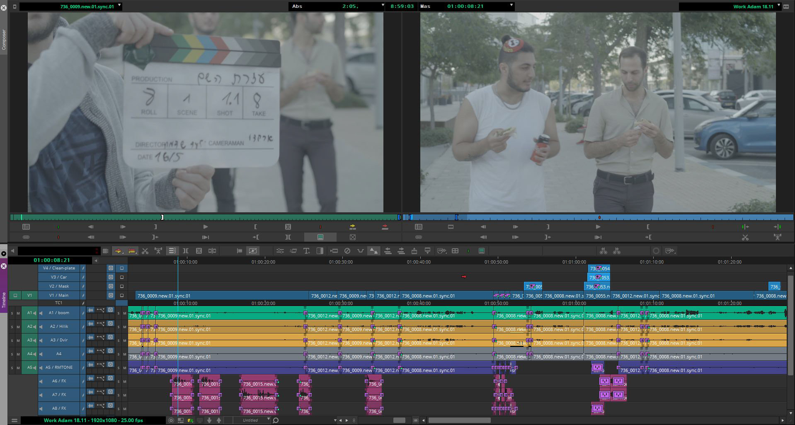This screenshot has width=795, height=425.
Task: Open Mas timecode display dropdown
Action: (x=511, y=5)
